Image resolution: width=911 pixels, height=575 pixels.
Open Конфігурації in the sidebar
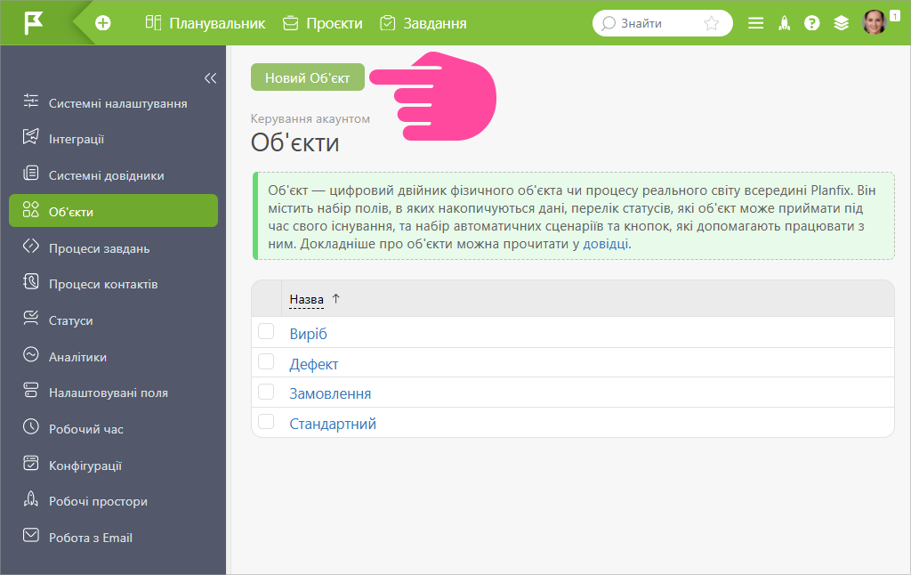pos(85,466)
